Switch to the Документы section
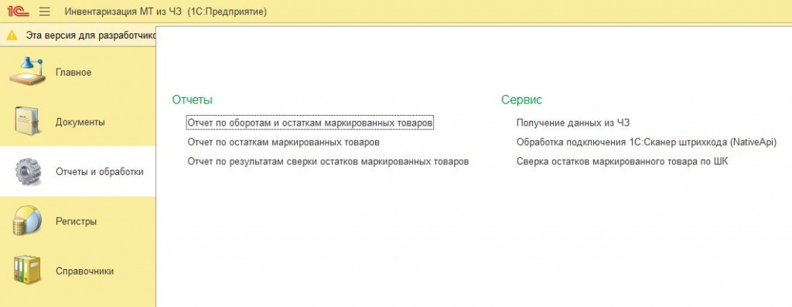The image size is (792, 307). [80, 122]
